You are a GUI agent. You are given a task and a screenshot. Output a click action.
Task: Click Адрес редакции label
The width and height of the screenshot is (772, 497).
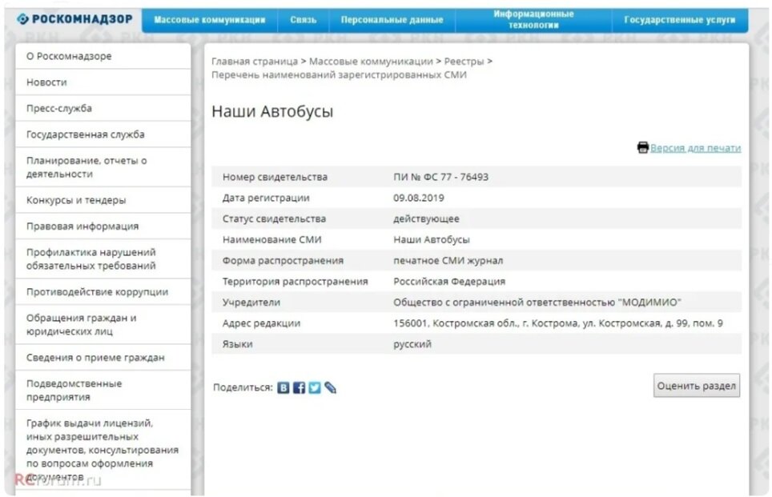pyautogui.click(x=261, y=323)
